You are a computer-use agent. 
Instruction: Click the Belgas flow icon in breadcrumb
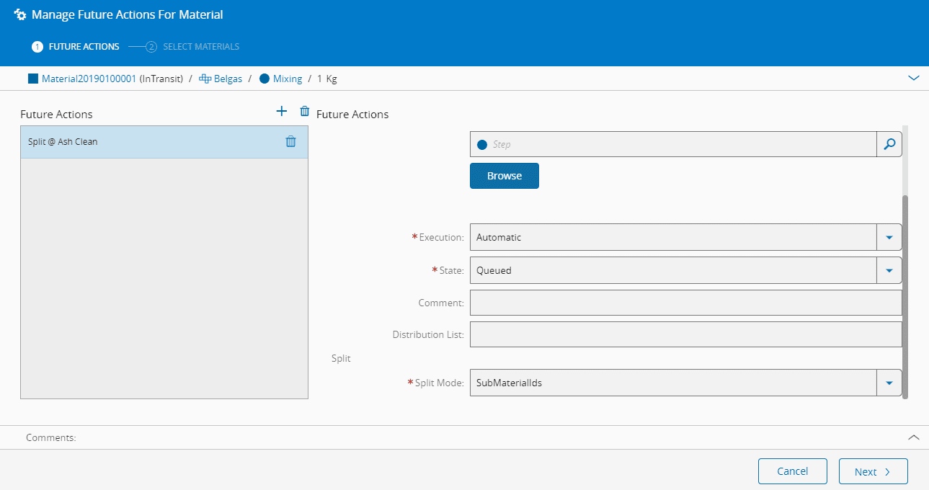(x=205, y=79)
